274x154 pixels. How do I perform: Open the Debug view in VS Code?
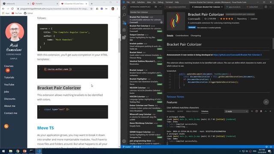[x=124, y=30]
